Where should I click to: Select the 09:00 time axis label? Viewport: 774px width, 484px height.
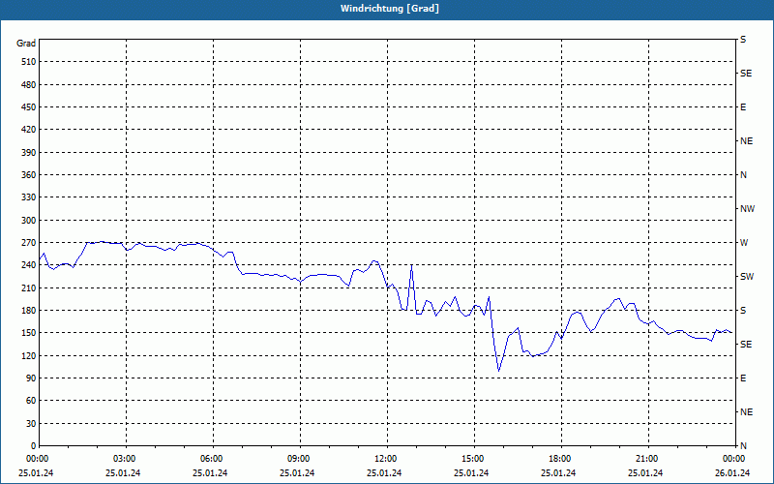pos(300,459)
